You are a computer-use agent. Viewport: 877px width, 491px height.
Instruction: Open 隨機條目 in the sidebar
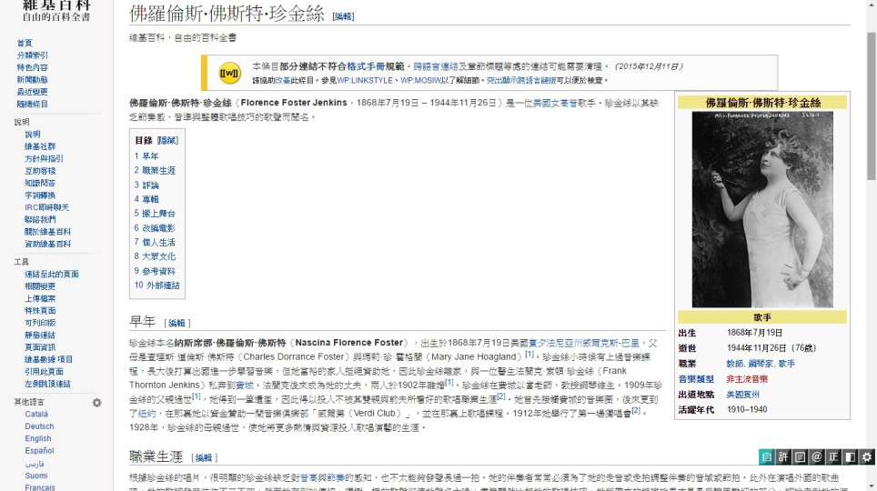click(32, 104)
